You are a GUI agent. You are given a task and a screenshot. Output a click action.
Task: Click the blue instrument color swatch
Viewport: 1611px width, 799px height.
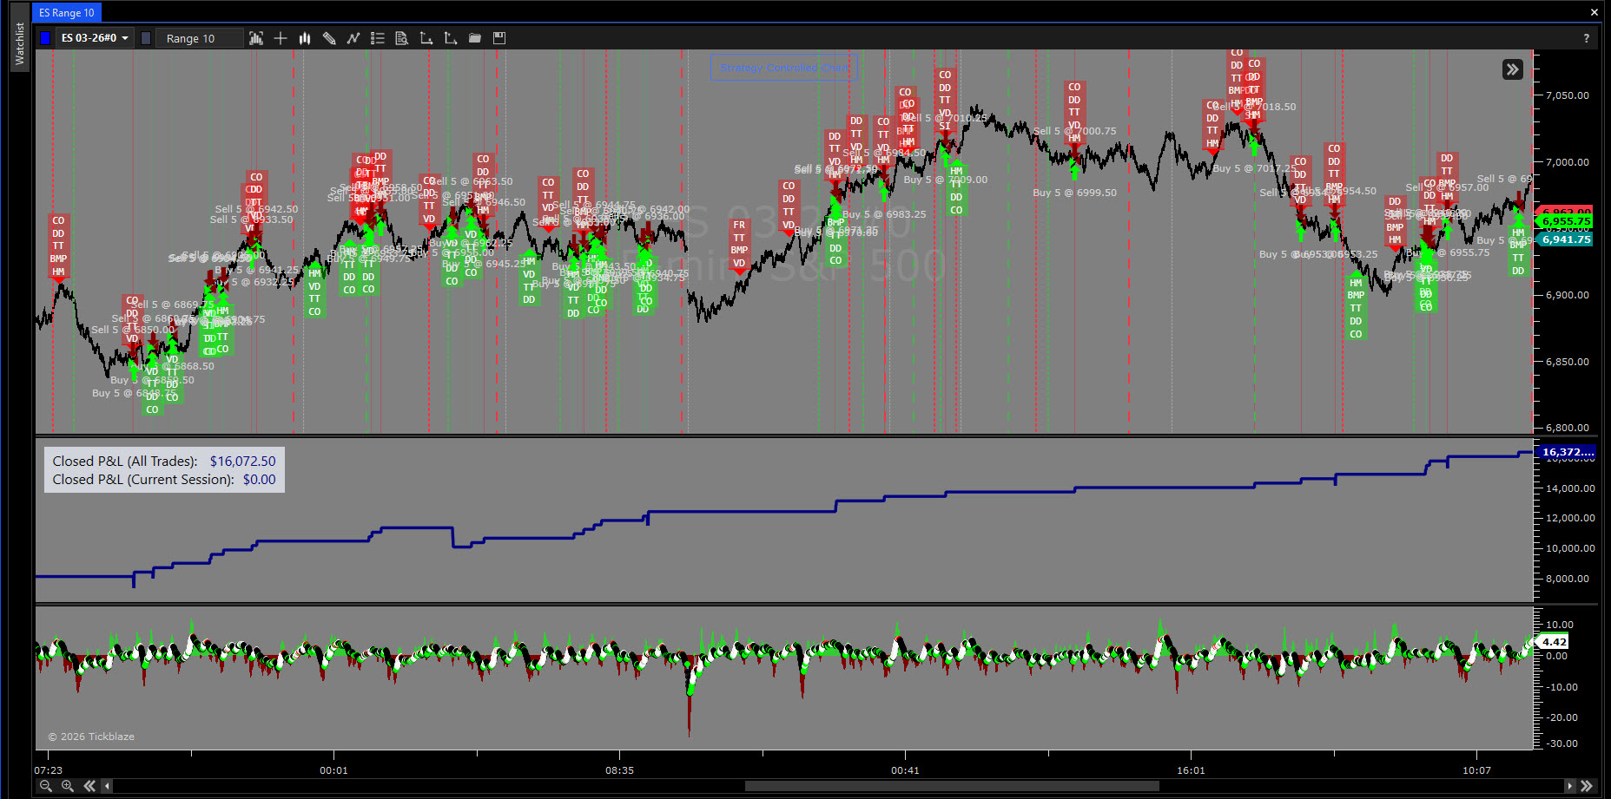click(x=45, y=38)
